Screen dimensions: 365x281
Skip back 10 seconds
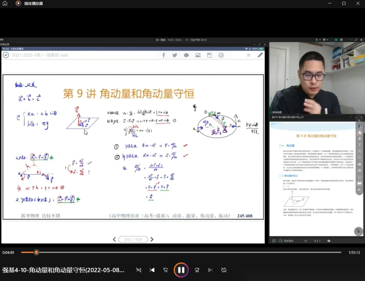pyautogui.click(x=166, y=270)
